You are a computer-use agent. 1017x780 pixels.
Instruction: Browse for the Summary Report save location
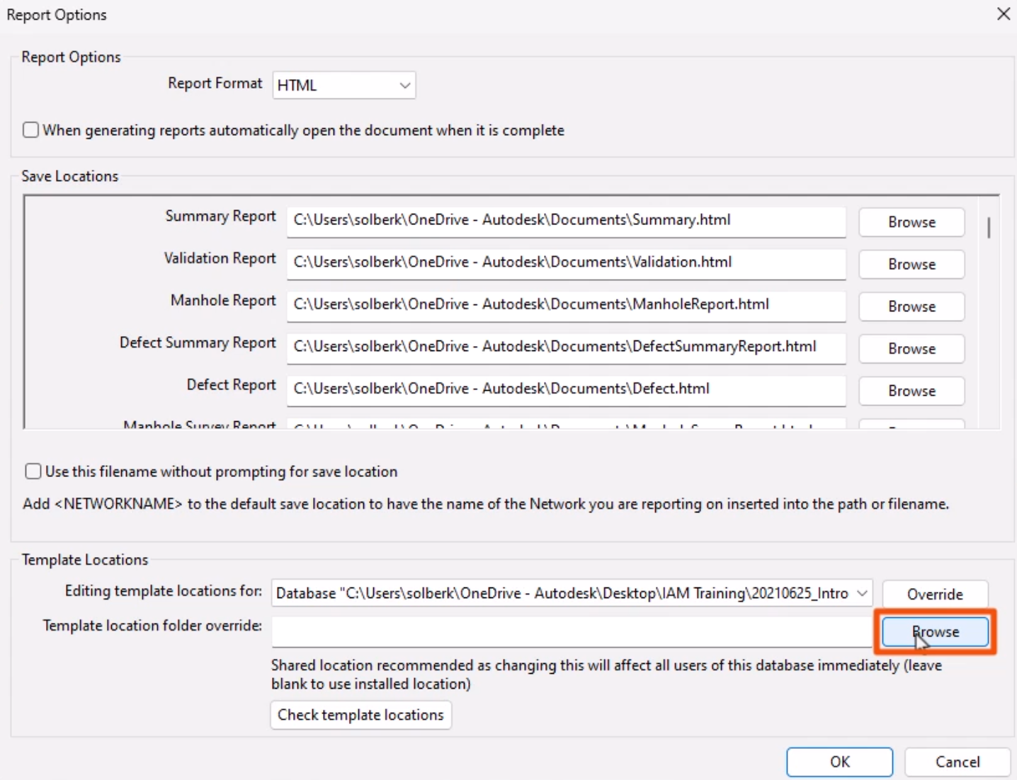tap(911, 222)
